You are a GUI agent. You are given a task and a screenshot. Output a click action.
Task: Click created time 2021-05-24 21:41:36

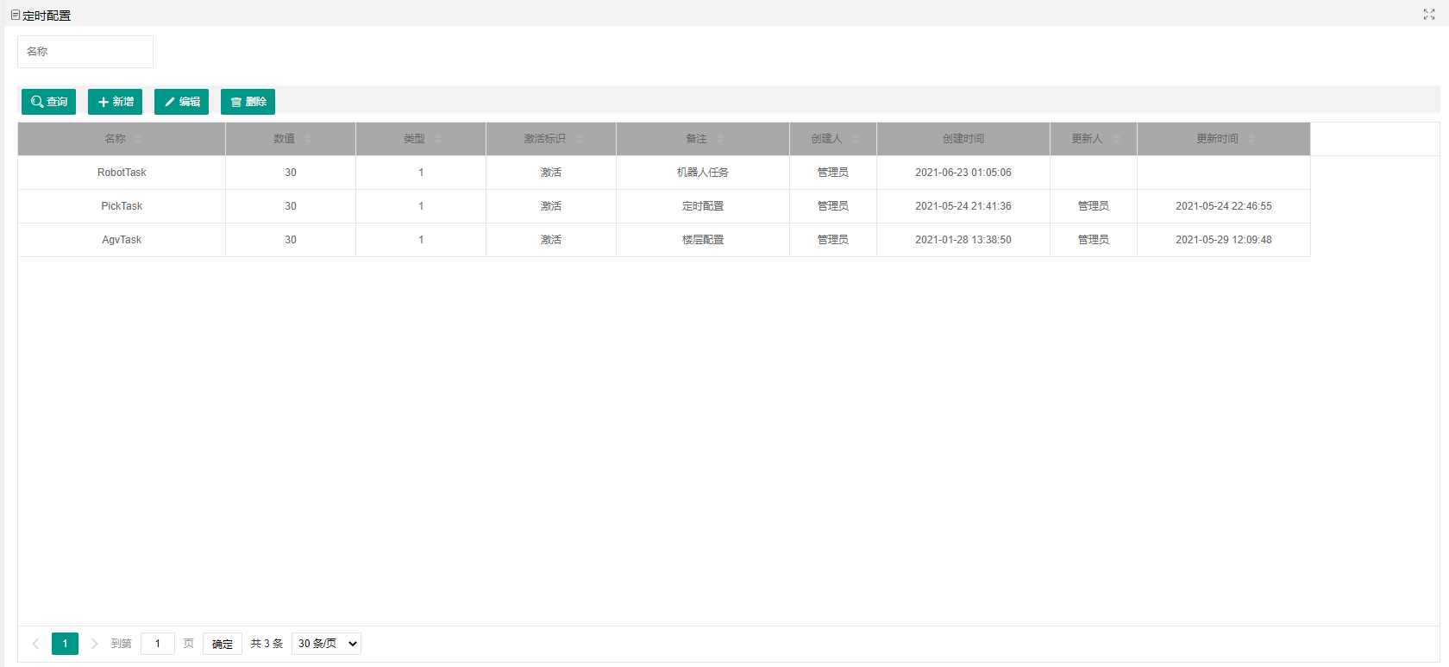click(963, 206)
